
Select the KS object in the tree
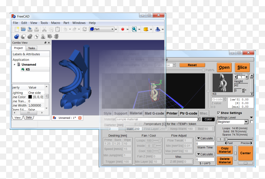click(x=28, y=69)
